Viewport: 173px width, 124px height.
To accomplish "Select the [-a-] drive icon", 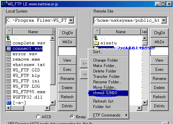I will click(x=9, y=103).
